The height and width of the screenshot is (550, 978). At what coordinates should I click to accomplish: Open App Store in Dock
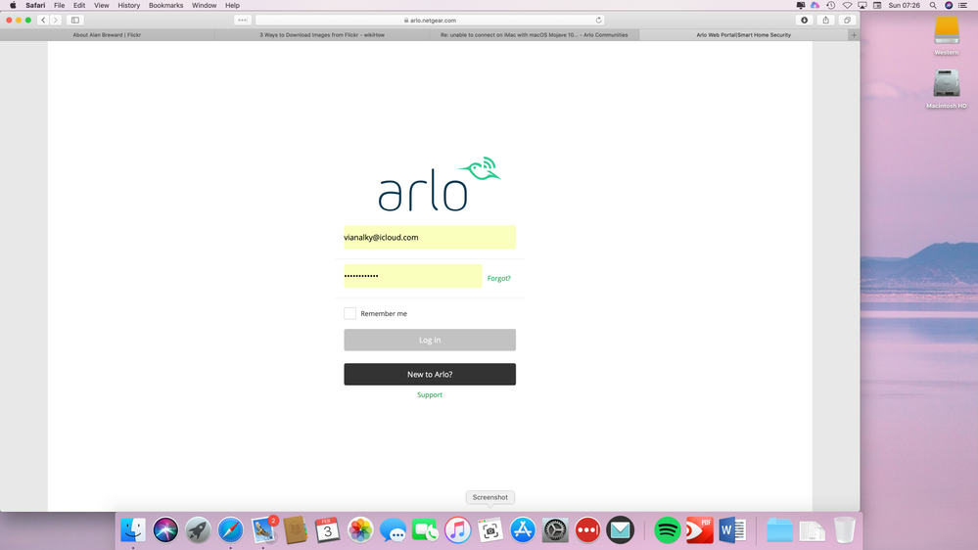point(523,530)
